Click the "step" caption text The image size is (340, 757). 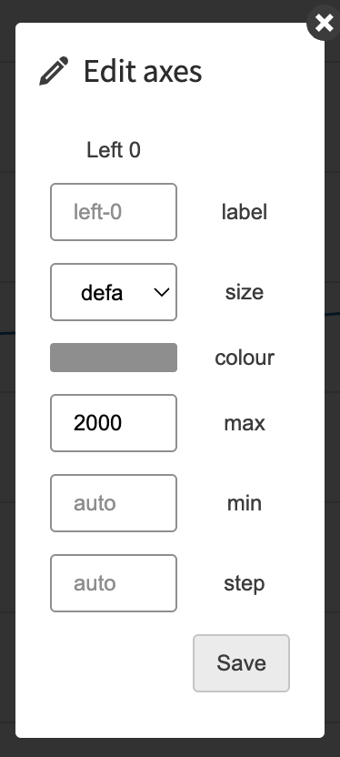pyautogui.click(x=244, y=584)
